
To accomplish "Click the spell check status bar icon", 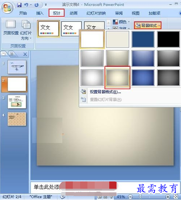I will click(x=63, y=197).
